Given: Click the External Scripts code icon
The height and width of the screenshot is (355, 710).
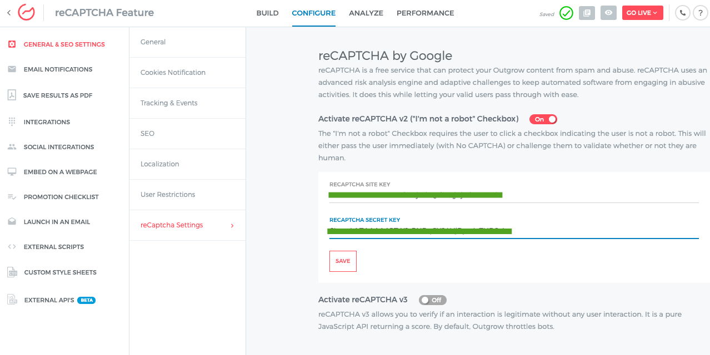Looking at the screenshot, I should (x=12, y=247).
